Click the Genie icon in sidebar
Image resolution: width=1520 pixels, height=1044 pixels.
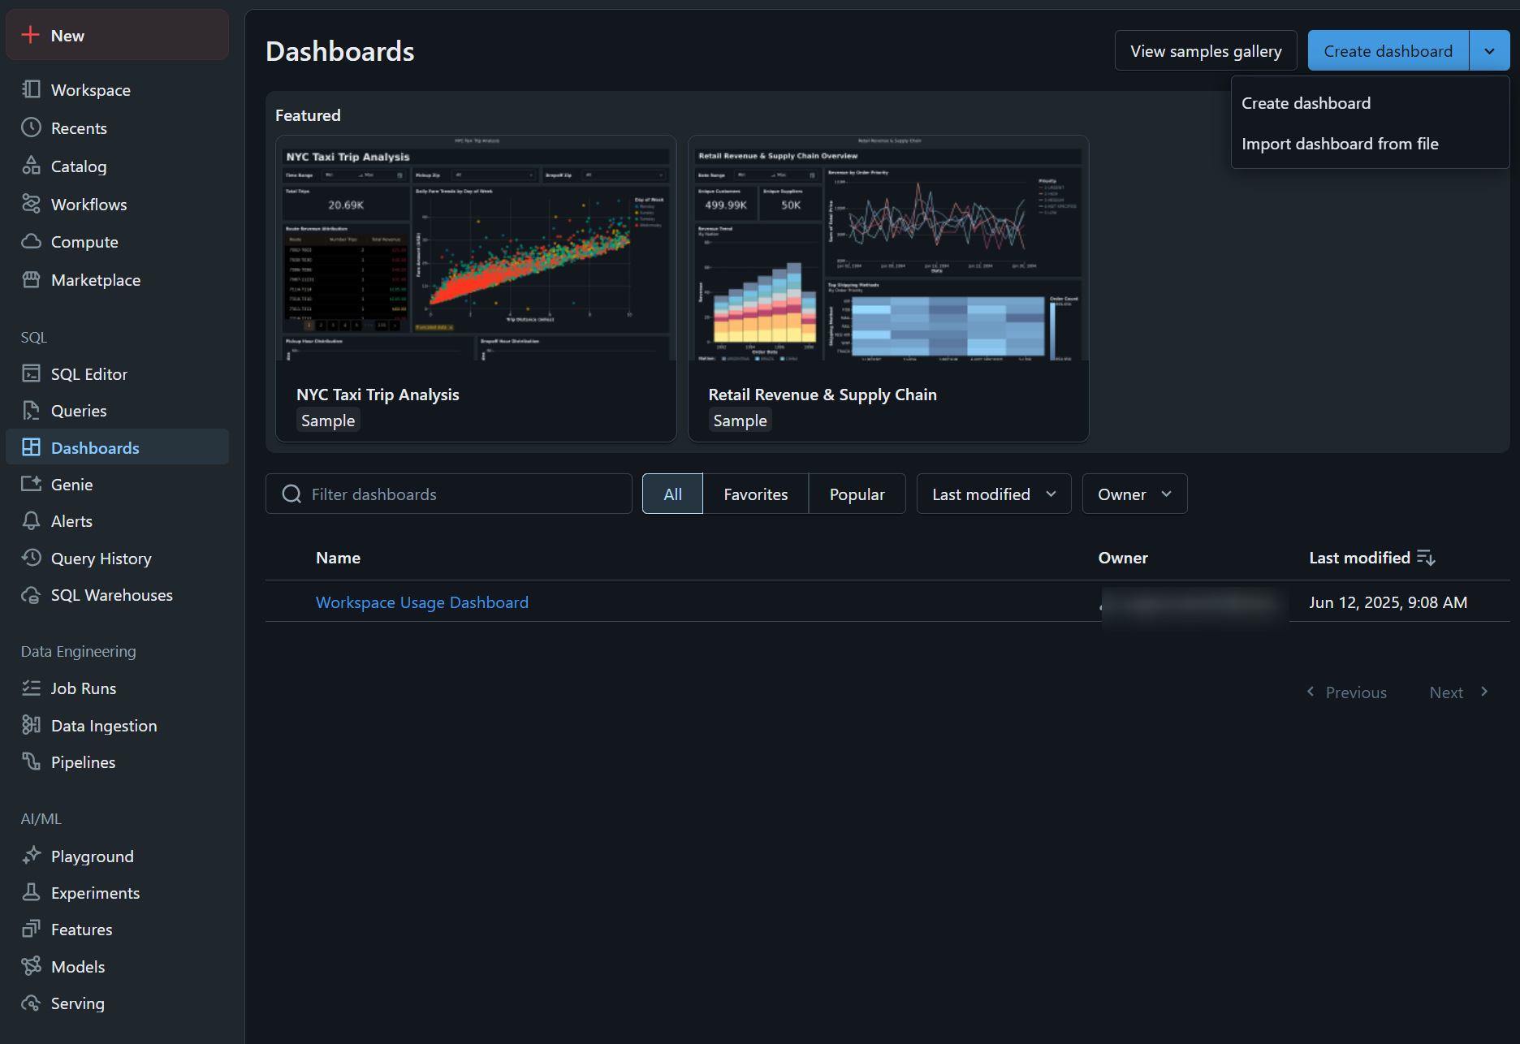tap(31, 484)
